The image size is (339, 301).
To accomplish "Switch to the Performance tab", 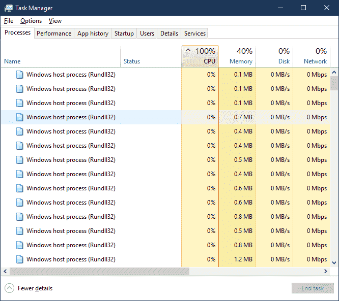I will pos(54,34).
